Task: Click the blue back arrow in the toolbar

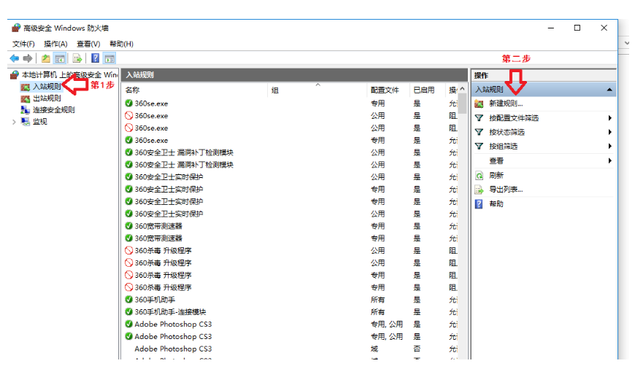Action: [15, 58]
